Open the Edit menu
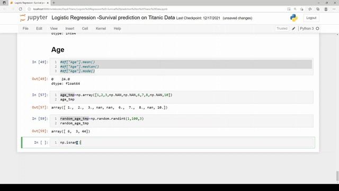 [39, 29]
